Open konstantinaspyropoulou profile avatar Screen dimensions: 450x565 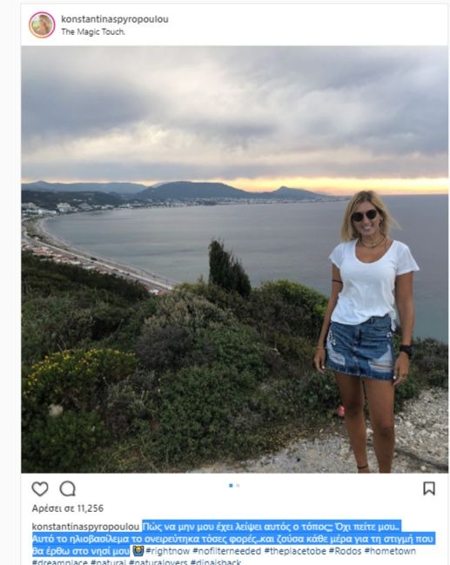point(42,25)
